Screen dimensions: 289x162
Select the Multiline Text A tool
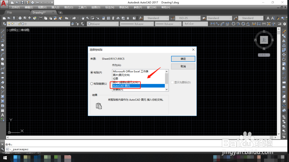tap(3, 115)
